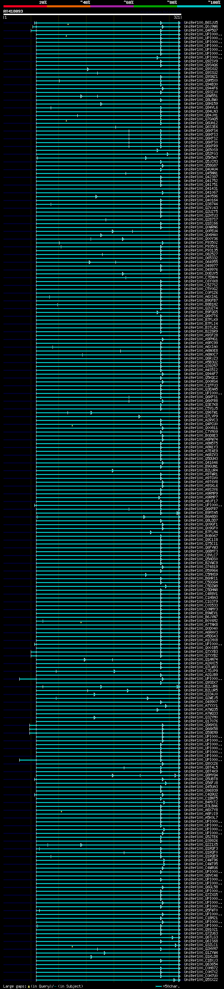This screenshot has width=224, height=989.
Task: Click the green ~80% identity color segment
Action: click(155, 6)
